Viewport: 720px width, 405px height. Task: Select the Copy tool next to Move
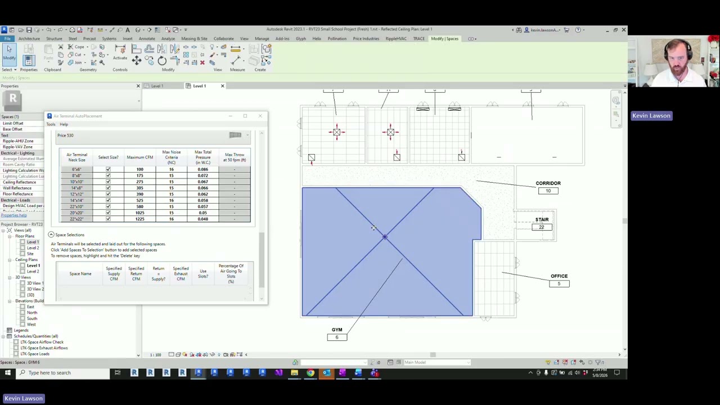[150, 60]
